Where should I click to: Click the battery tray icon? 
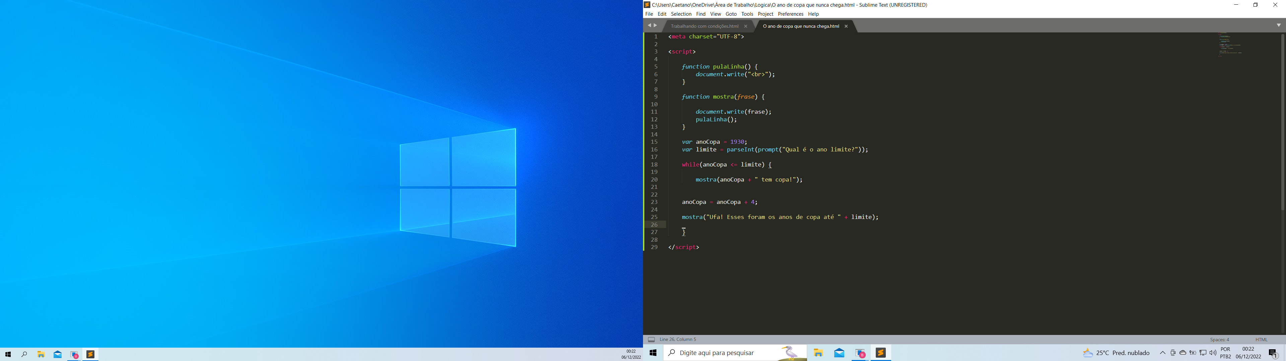(x=1193, y=353)
